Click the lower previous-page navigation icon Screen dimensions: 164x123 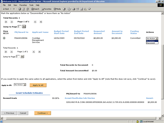12,52
